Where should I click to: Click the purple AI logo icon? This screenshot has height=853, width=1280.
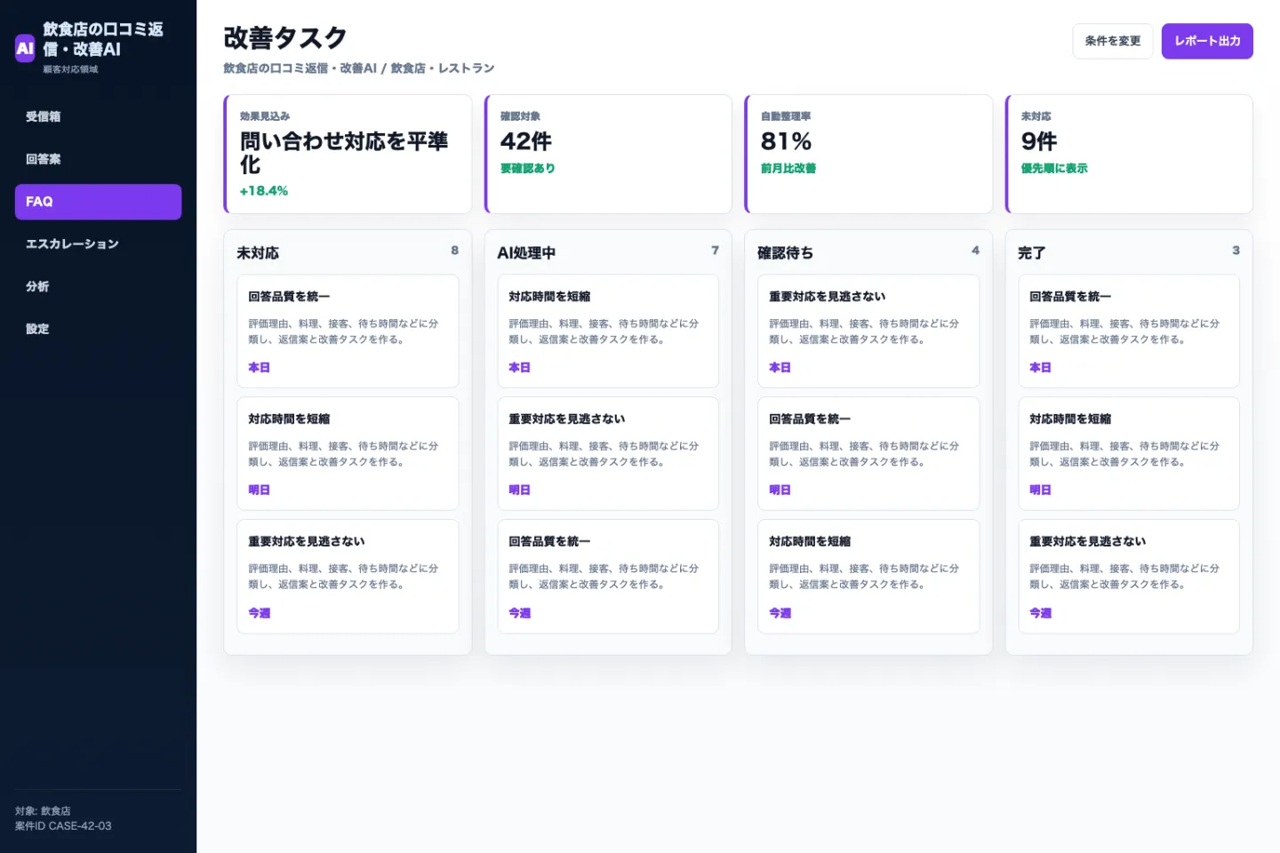25,48
